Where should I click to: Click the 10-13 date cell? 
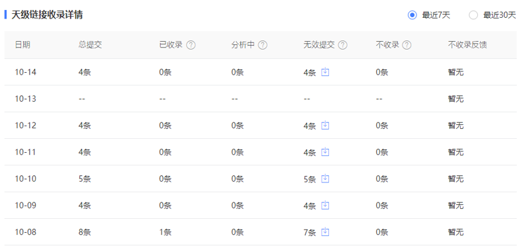[x=25, y=99]
